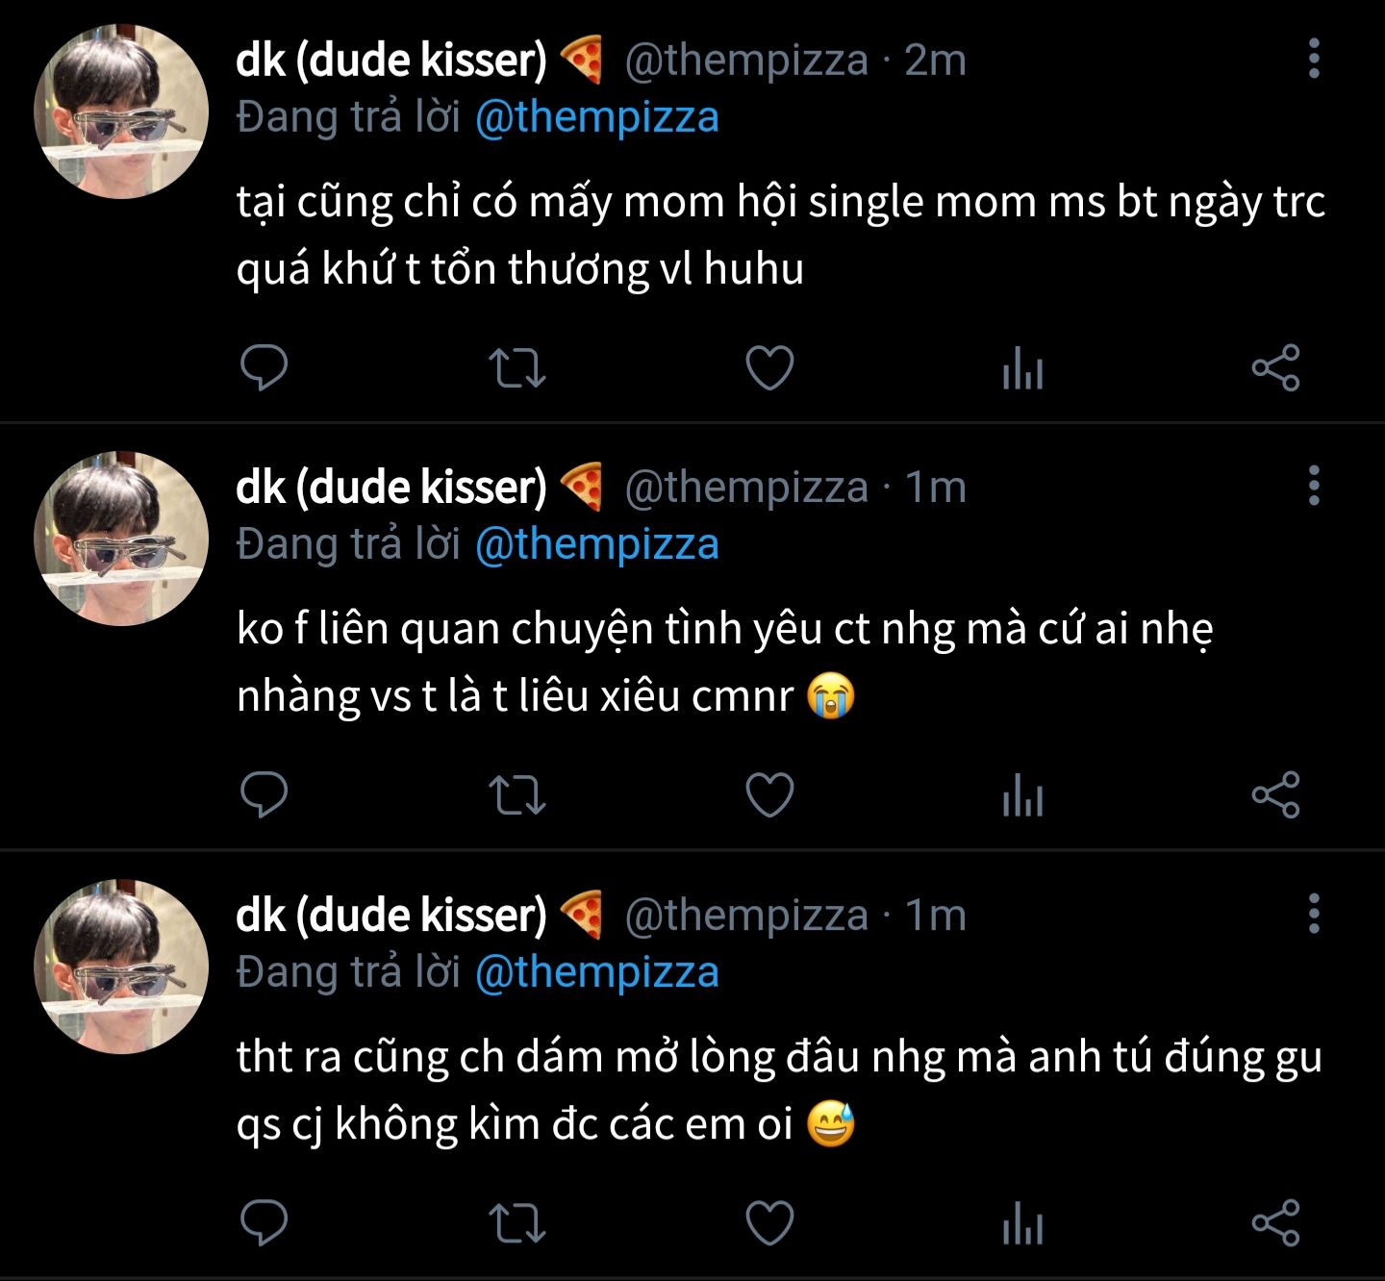Open the 'dk (dude kisser)' name on the middle tweet

(390, 487)
